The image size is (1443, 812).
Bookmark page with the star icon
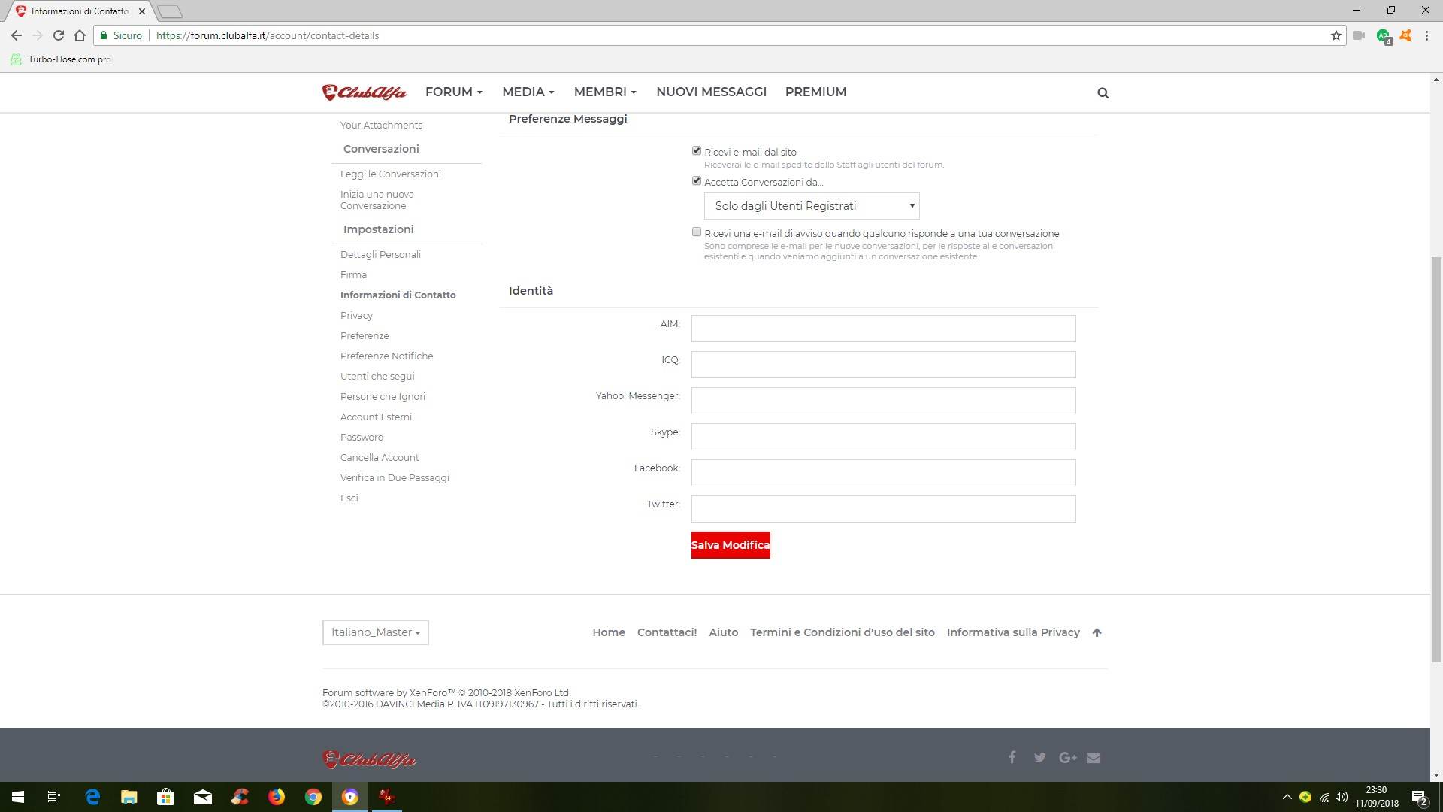click(1336, 35)
